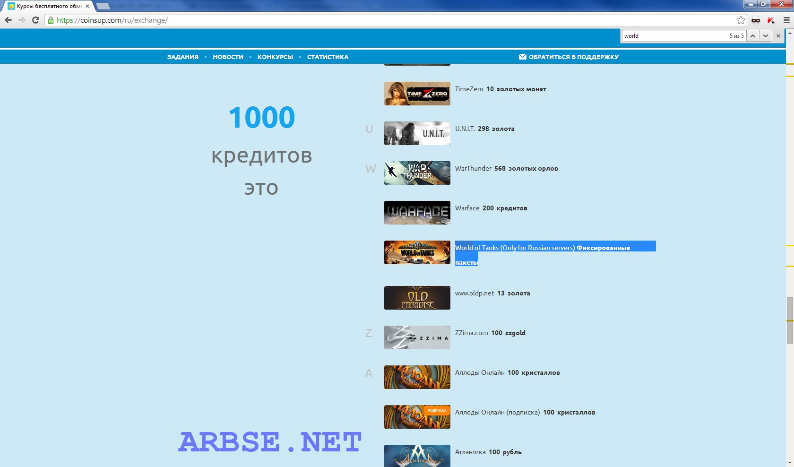The height and width of the screenshot is (467, 794).
Task: Click the green padlock security icon
Action: [51, 20]
